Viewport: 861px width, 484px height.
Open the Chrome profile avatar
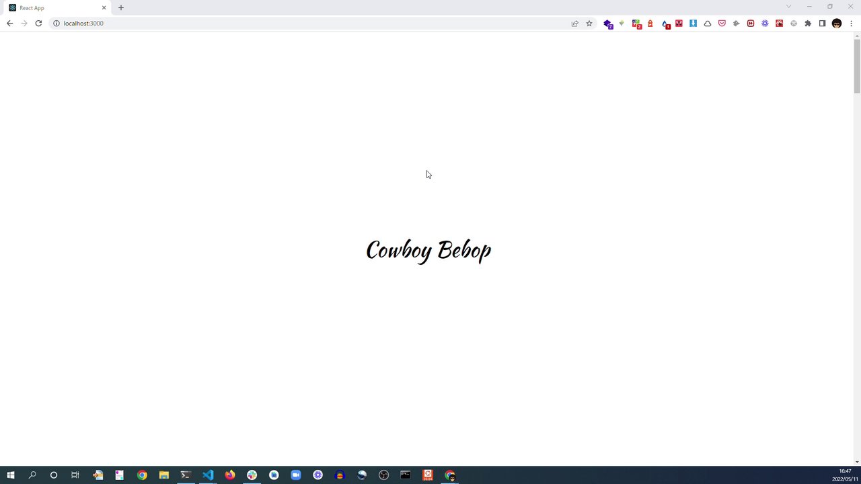tap(837, 24)
